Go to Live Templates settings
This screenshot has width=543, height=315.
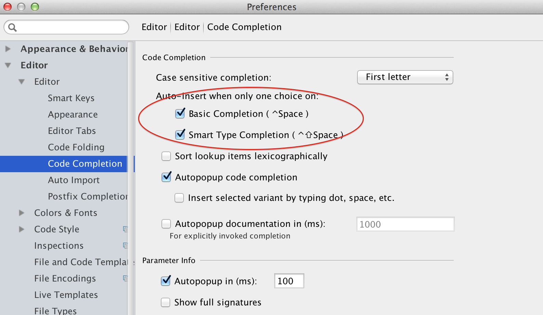click(x=66, y=295)
